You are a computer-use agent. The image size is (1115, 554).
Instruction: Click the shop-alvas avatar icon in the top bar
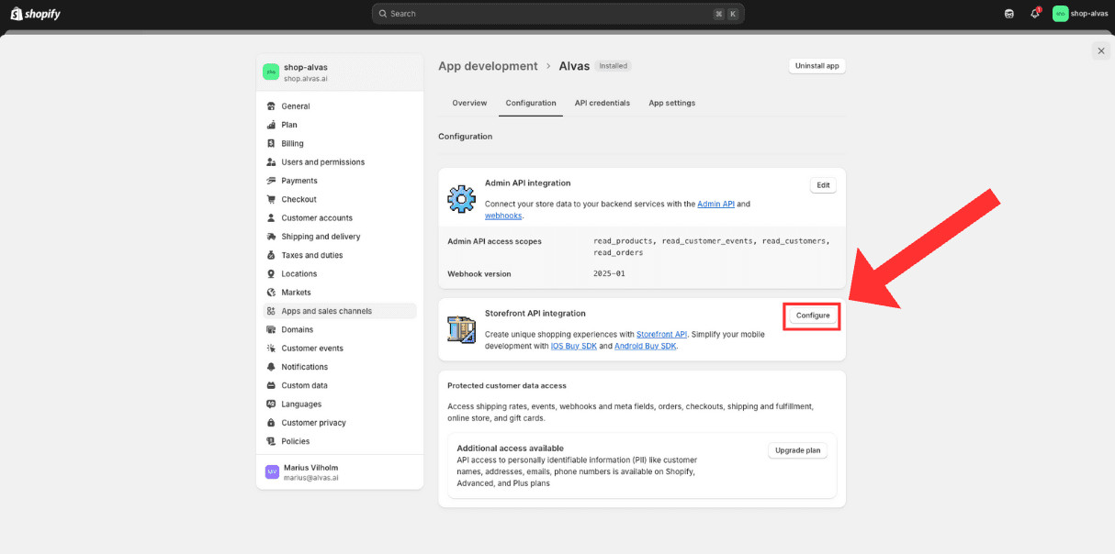click(1061, 14)
